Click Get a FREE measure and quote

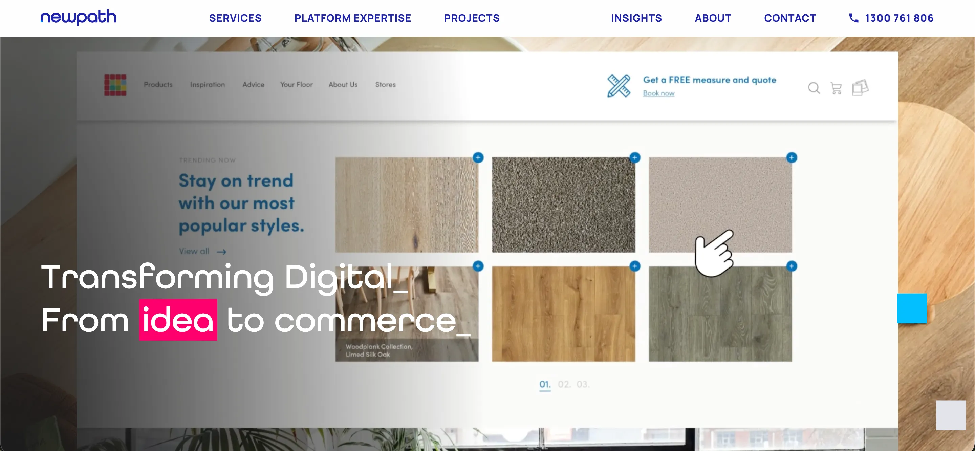(710, 80)
